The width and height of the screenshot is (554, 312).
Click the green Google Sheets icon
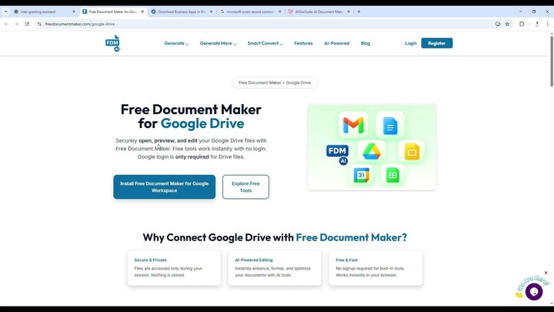(392, 175)
